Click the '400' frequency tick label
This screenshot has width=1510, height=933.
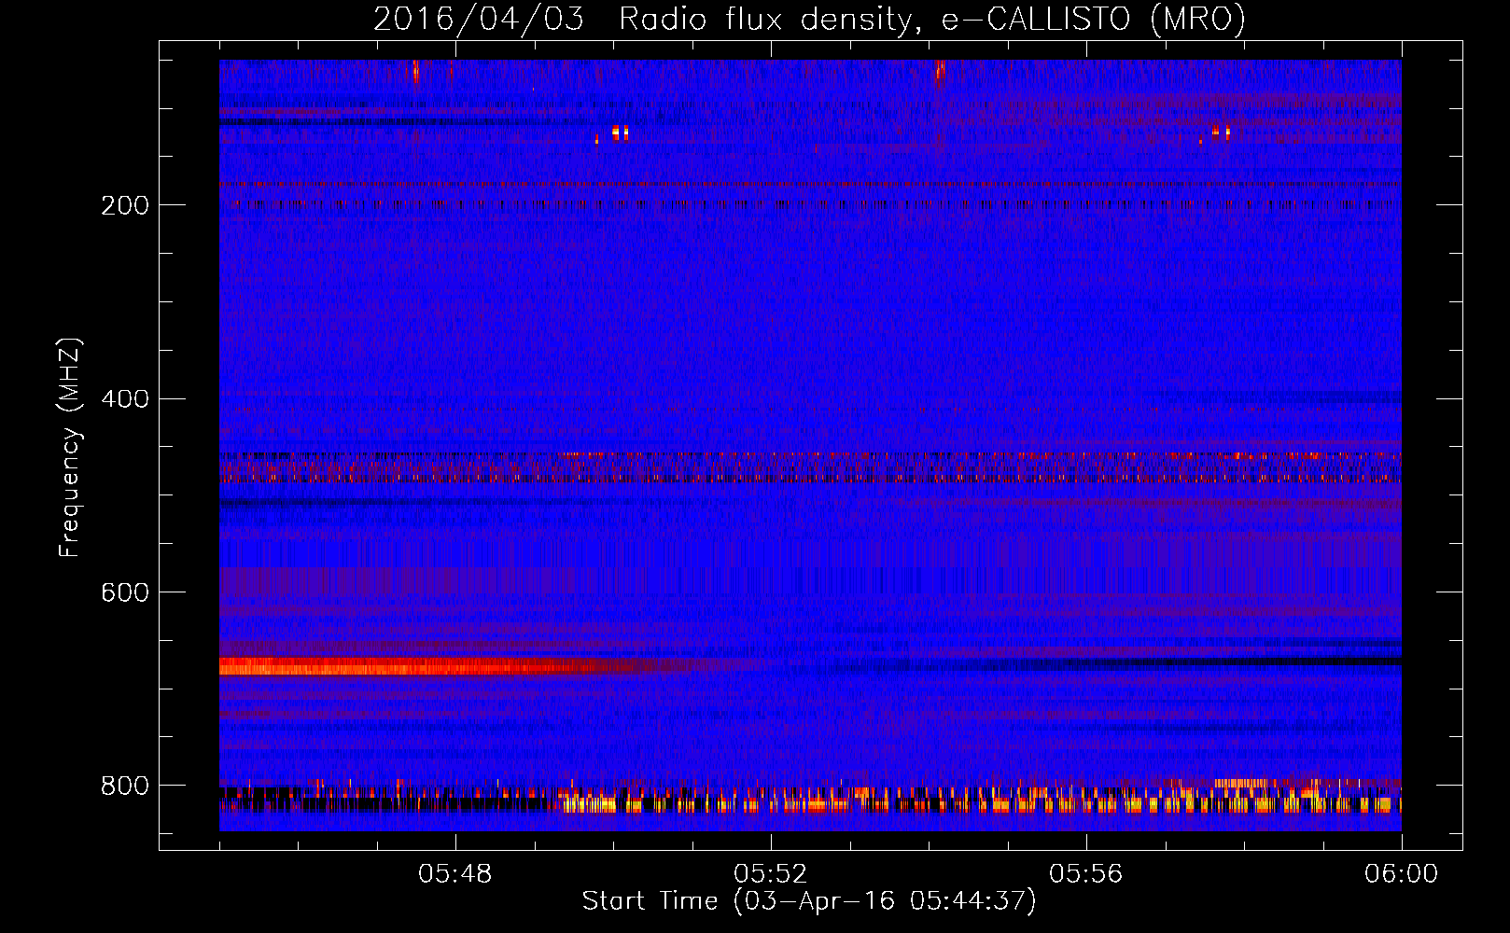(x=125, y=399)
